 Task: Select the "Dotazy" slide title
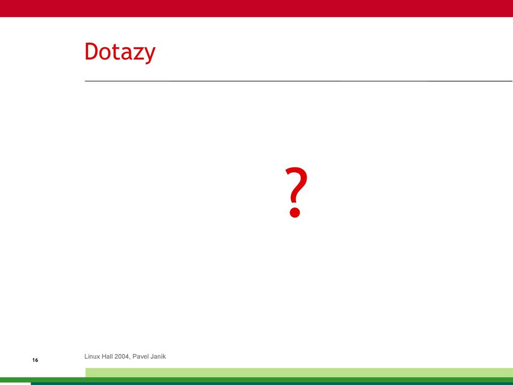pos(120,52)
